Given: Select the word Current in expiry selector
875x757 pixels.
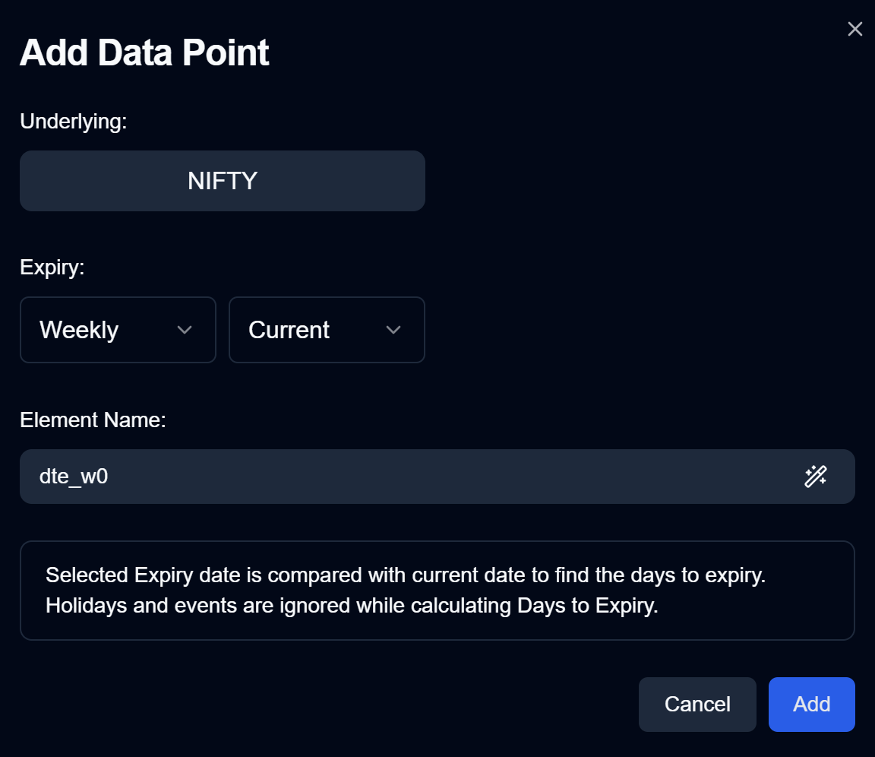Looking at the screenshot, I should (x=289, y=330).
